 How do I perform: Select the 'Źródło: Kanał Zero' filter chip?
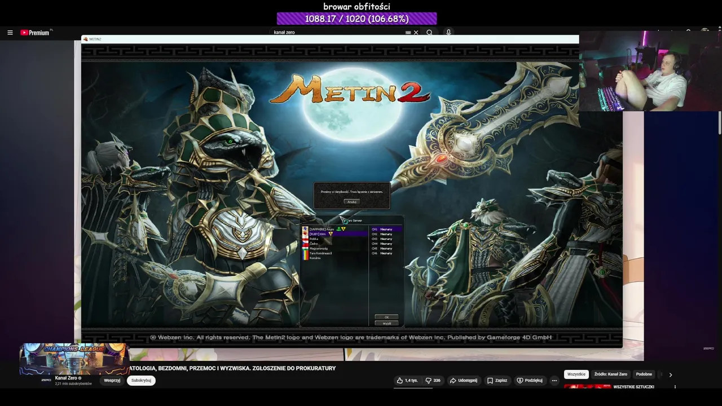[610, 374]
